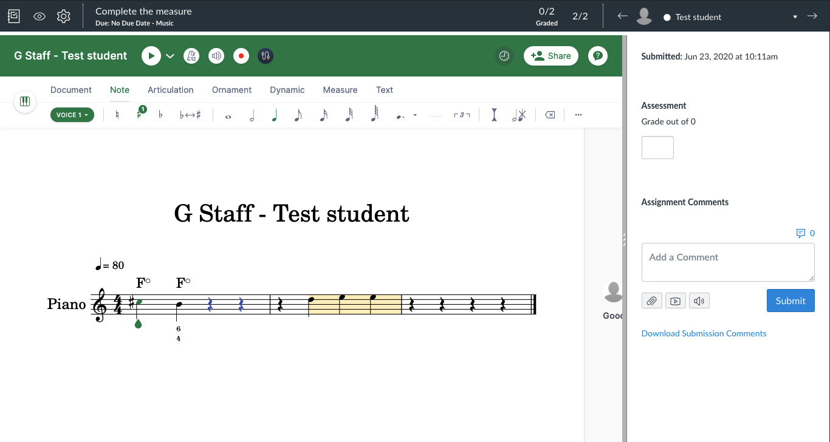The width and height of the screenshot is (830, 442).
Task: Toggle SpeedGrader visibility with the eye icon
Action: coord(39,16)
